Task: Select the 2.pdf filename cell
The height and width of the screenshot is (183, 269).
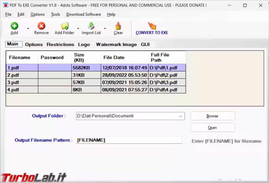Action: 22,75
